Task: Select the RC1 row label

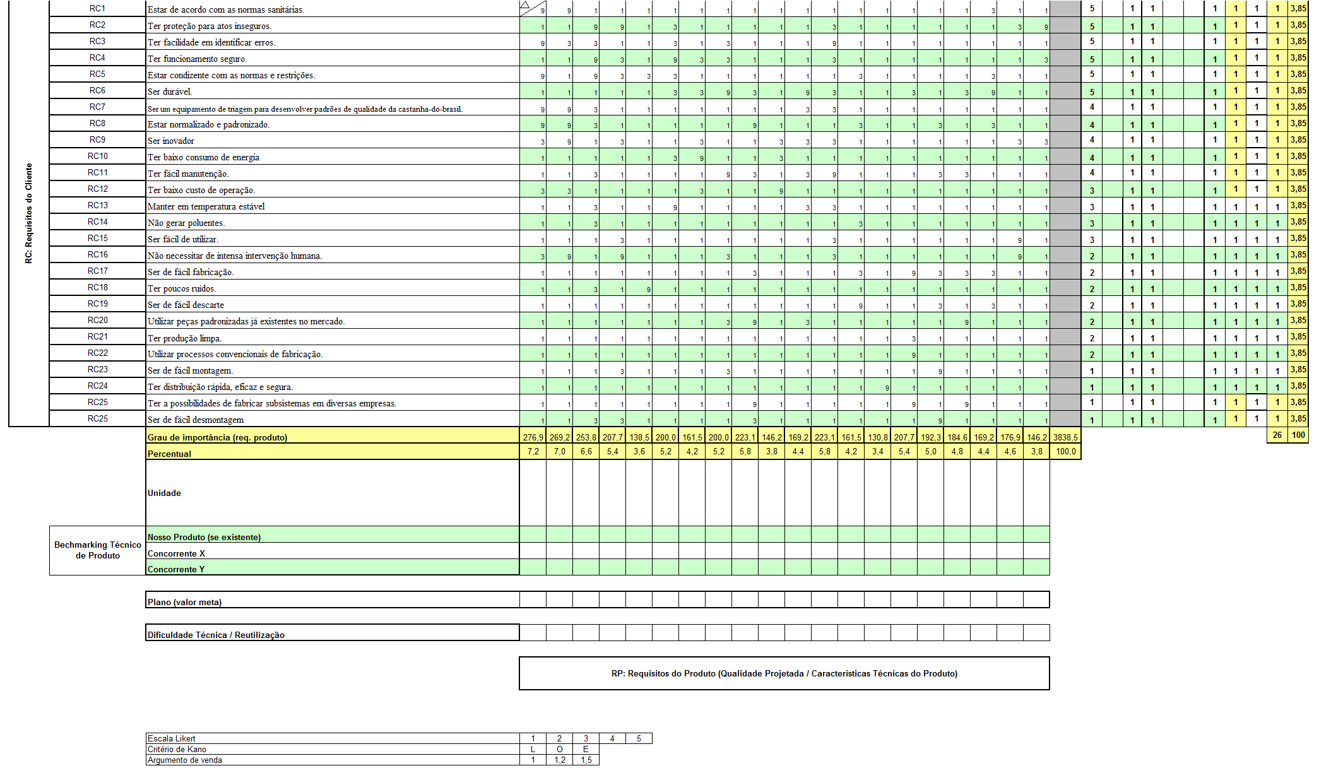Action: pyautogui.click(x=97, y=9)
